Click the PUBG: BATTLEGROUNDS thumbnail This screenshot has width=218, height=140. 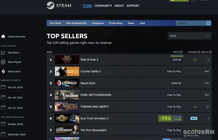pos(67,95)
